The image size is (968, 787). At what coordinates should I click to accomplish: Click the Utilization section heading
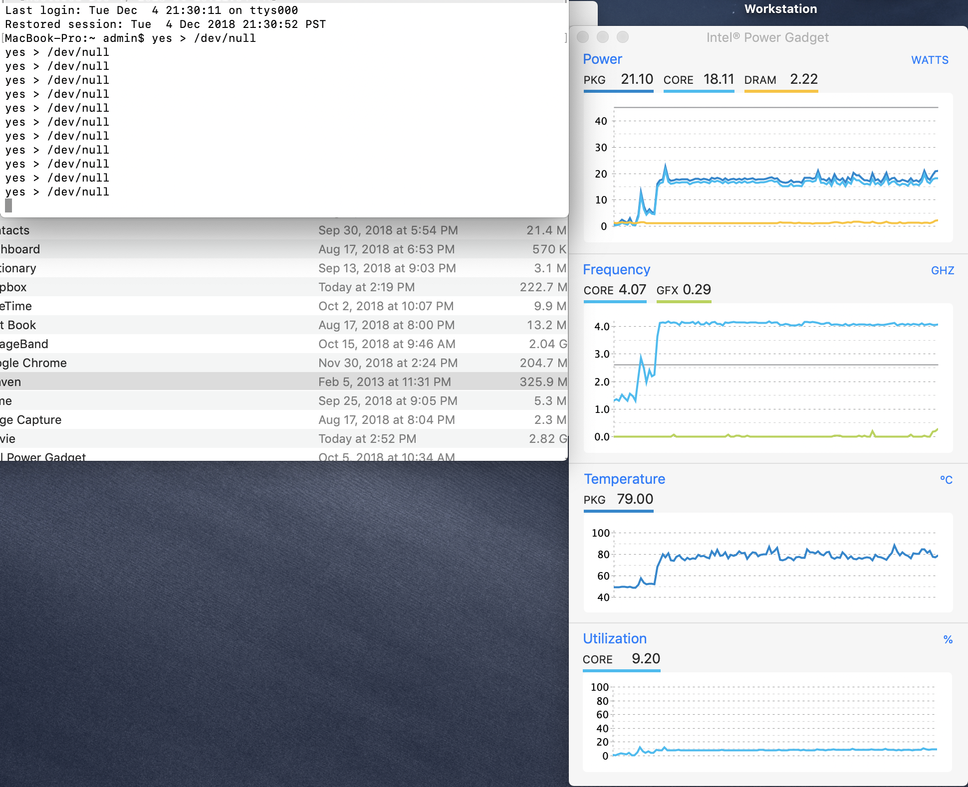coord(615,638)
